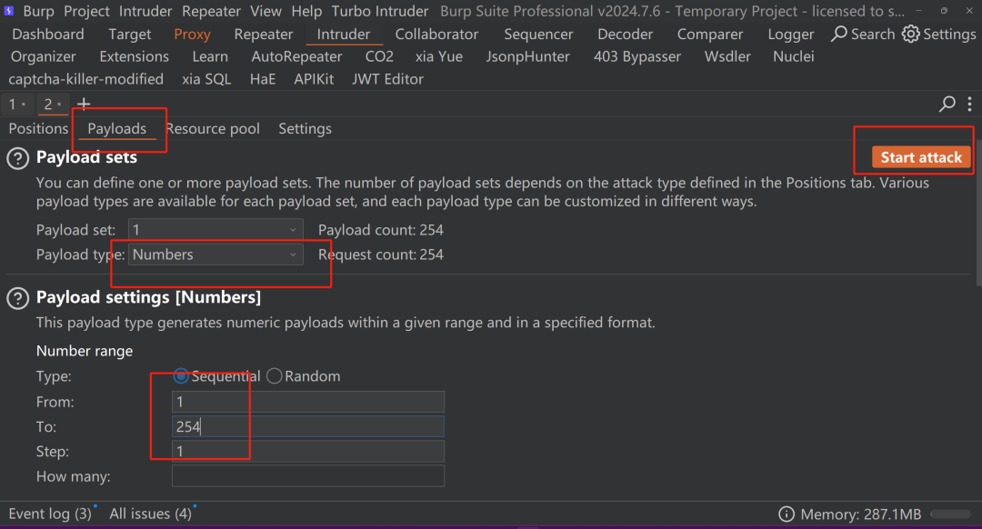Open the Payload set dropdown
982x529 pixels.
[x=215, y=230]
